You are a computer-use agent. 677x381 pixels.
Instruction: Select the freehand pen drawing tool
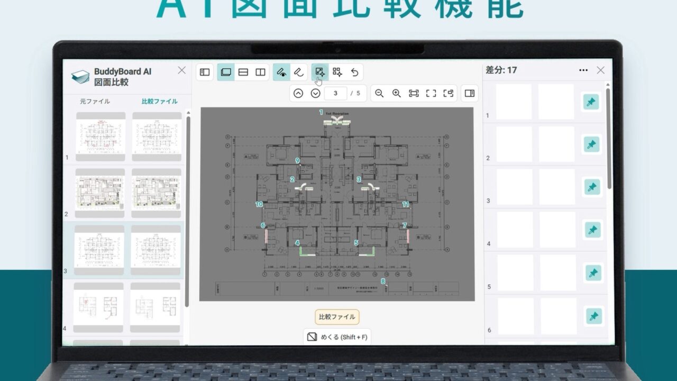click(299, 72)
